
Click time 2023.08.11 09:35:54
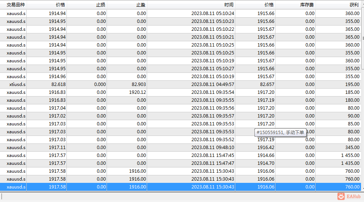point(213,92)
